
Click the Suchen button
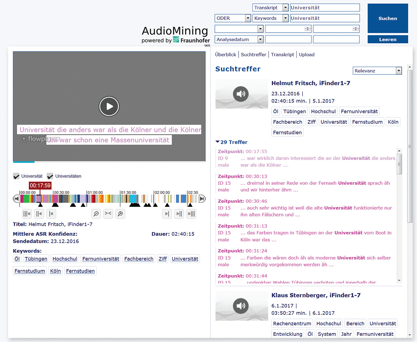[x=388, y=18]
